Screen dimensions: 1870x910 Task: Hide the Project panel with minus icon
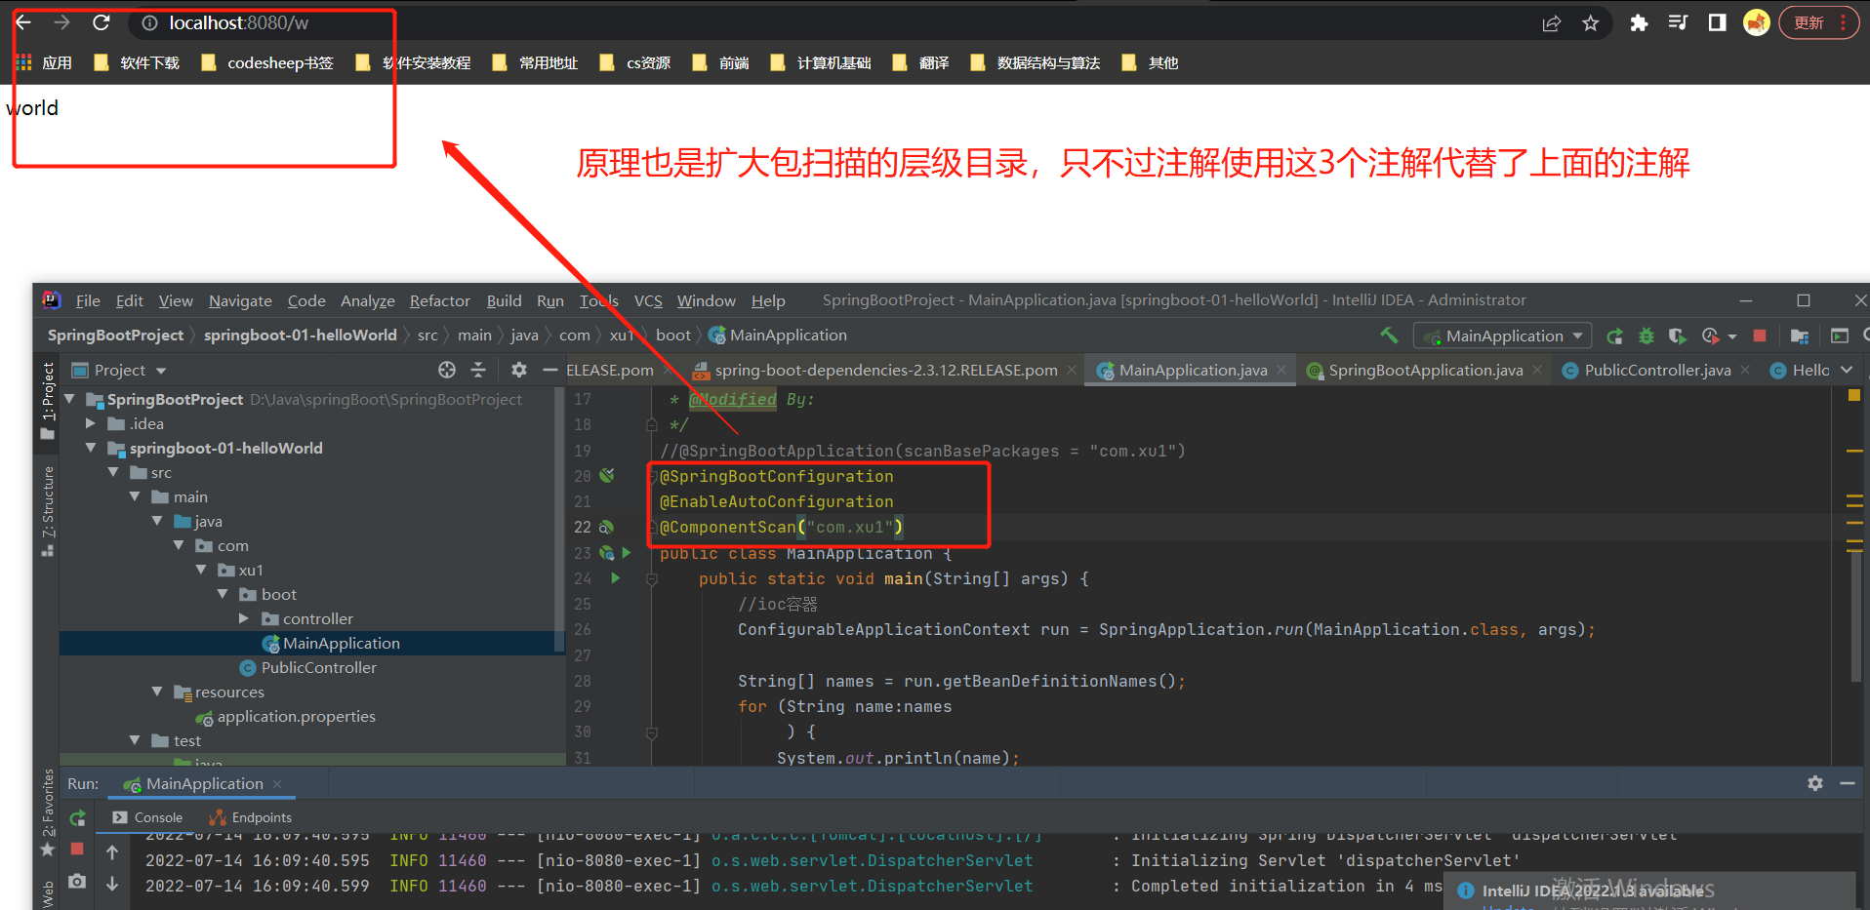pos(550,370)
